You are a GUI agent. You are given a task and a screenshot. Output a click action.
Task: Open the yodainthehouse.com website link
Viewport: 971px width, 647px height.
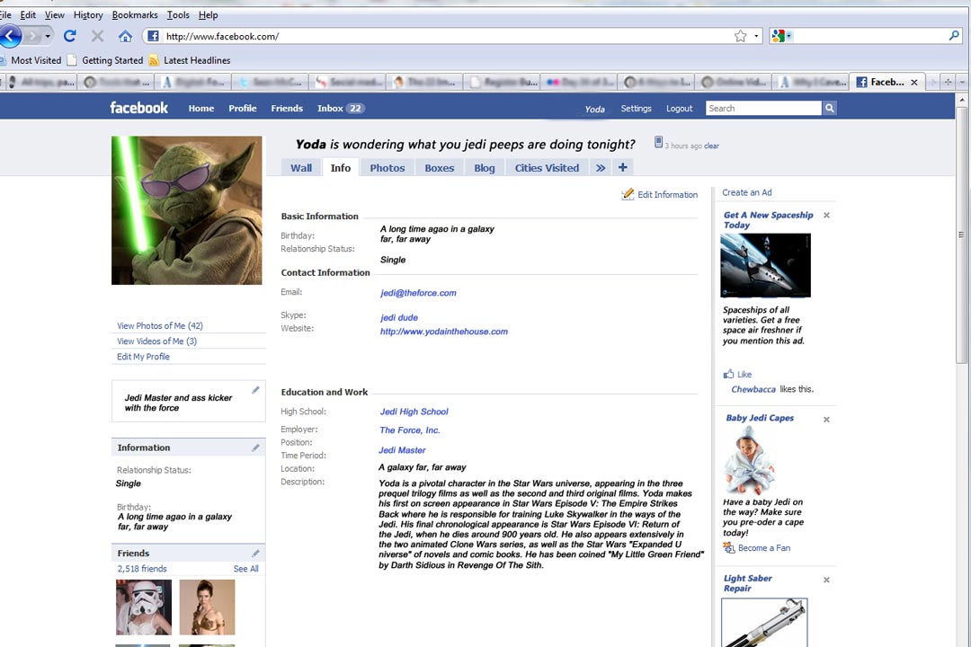[x=444, y=332]
